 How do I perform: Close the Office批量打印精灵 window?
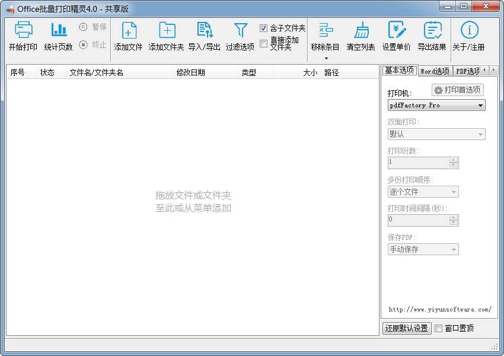pos(486,7)
